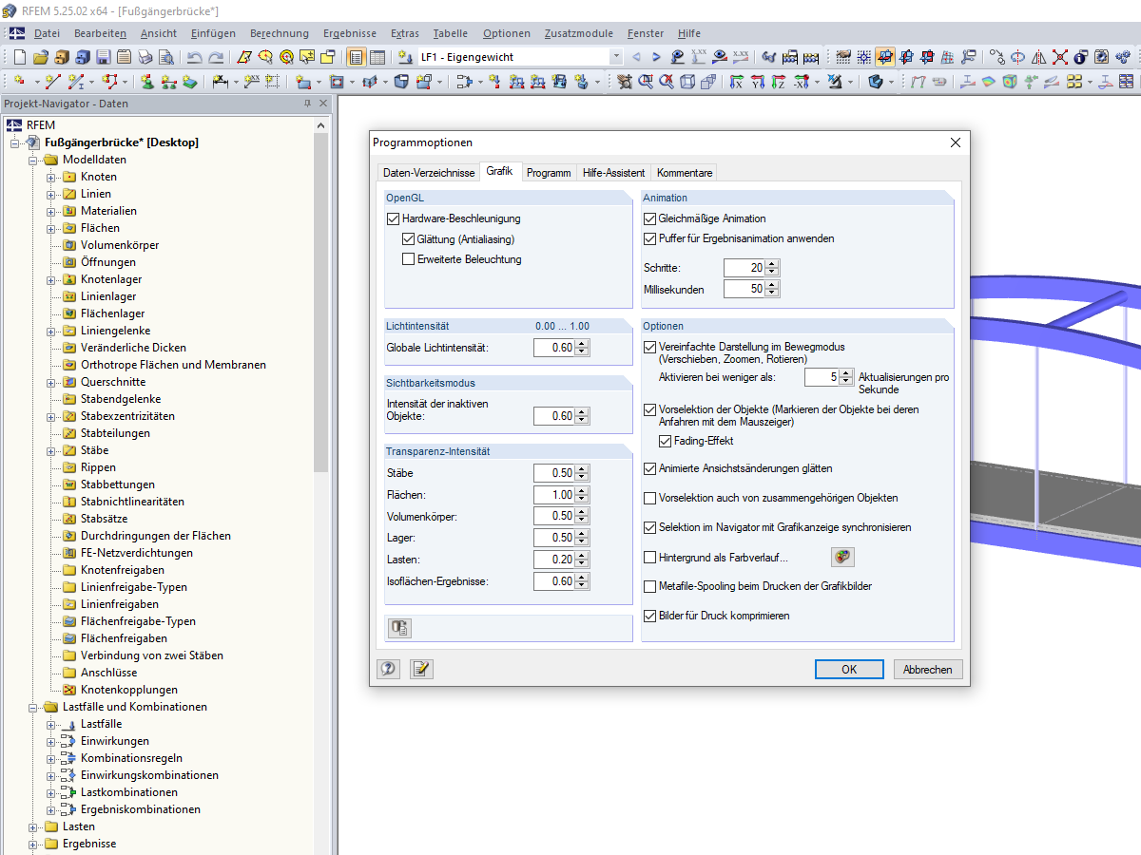Collapse the Modelldaten tree node
The width and height of the screenshot is (1141, 855).
pyautogui.click(x=33, y=160)
